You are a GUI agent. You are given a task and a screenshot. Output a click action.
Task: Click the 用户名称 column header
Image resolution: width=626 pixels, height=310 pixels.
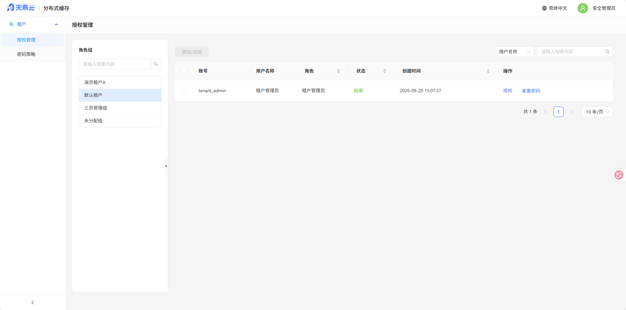tap(265, 71)
